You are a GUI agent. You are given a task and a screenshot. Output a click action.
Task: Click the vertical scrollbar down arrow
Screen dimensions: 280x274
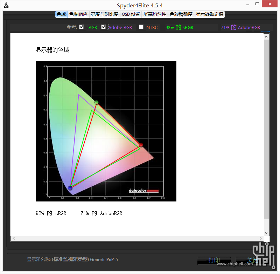pos(266,233)
